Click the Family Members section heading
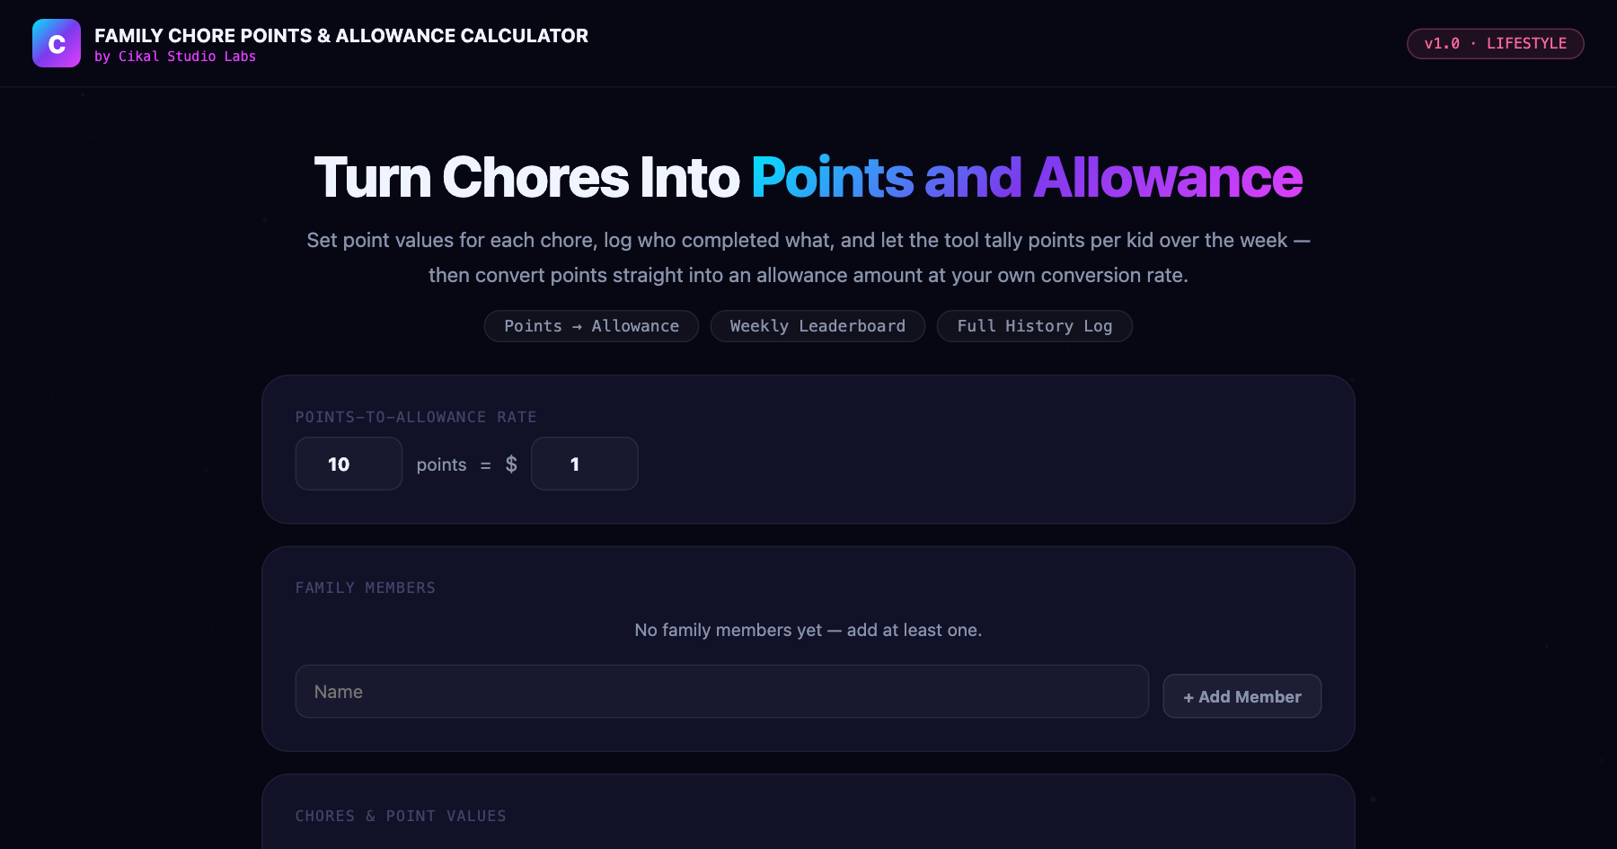Screen dimensions: 1617x849 click(x=366, y=588)
